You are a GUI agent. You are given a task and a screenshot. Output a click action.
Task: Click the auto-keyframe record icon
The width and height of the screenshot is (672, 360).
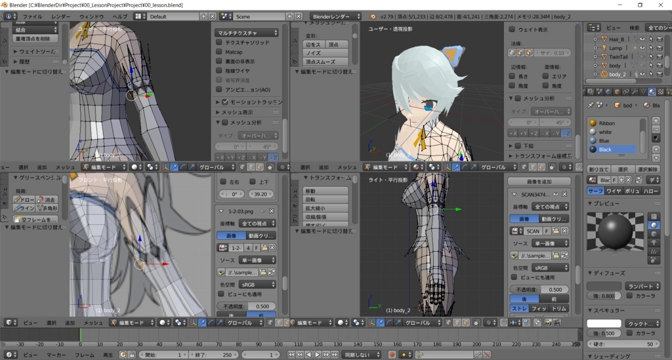392,355
